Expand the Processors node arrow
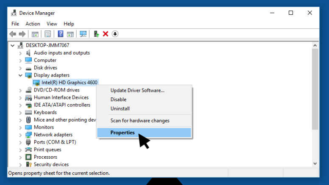329x185 pixels. pos(20,157)
